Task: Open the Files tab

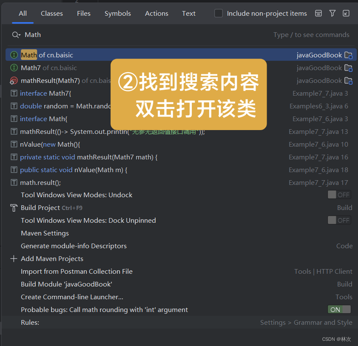Action: pos(84,14)
